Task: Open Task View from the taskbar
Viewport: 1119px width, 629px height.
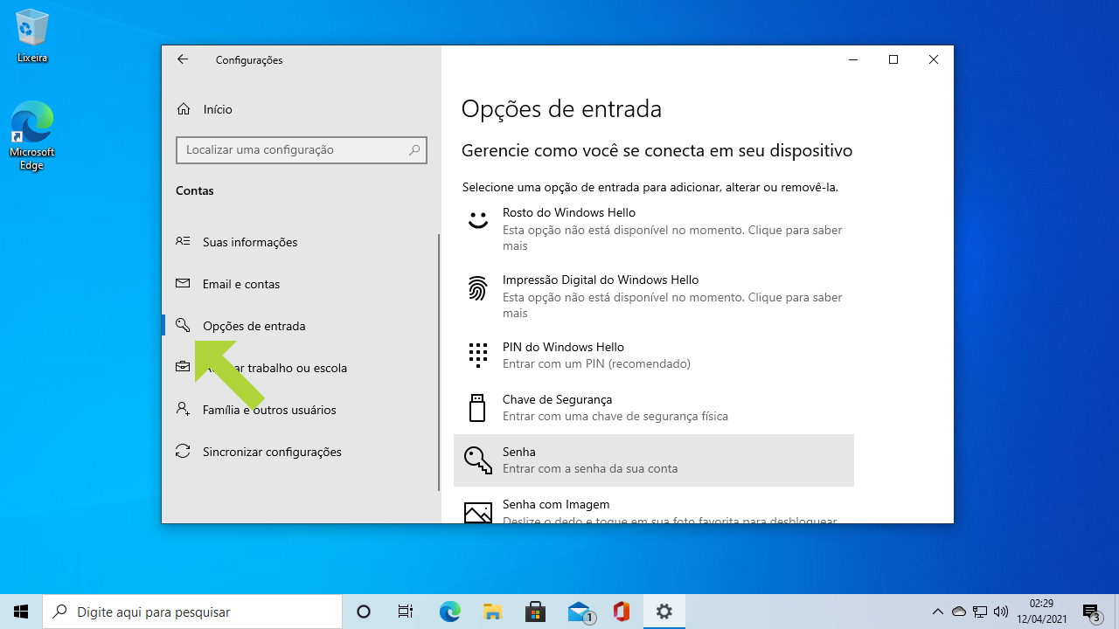Action: (x=405, y=612)
